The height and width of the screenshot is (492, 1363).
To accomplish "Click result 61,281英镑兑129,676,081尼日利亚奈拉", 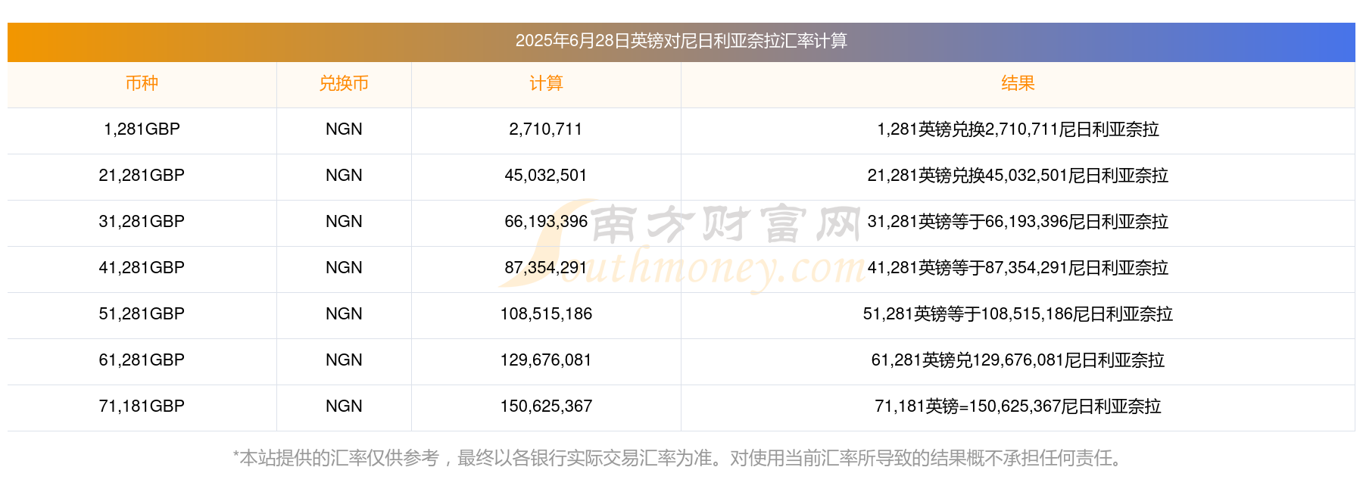I will (x=1018, y=360).
